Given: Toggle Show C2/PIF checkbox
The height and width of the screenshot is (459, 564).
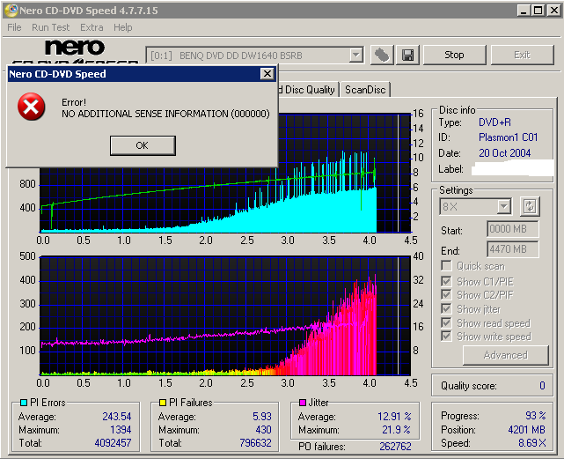Looking at the screenshot, I should [446, 295].
